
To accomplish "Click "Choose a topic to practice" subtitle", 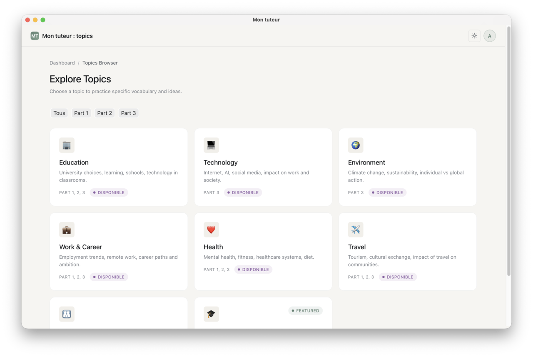I will (116, 91).
